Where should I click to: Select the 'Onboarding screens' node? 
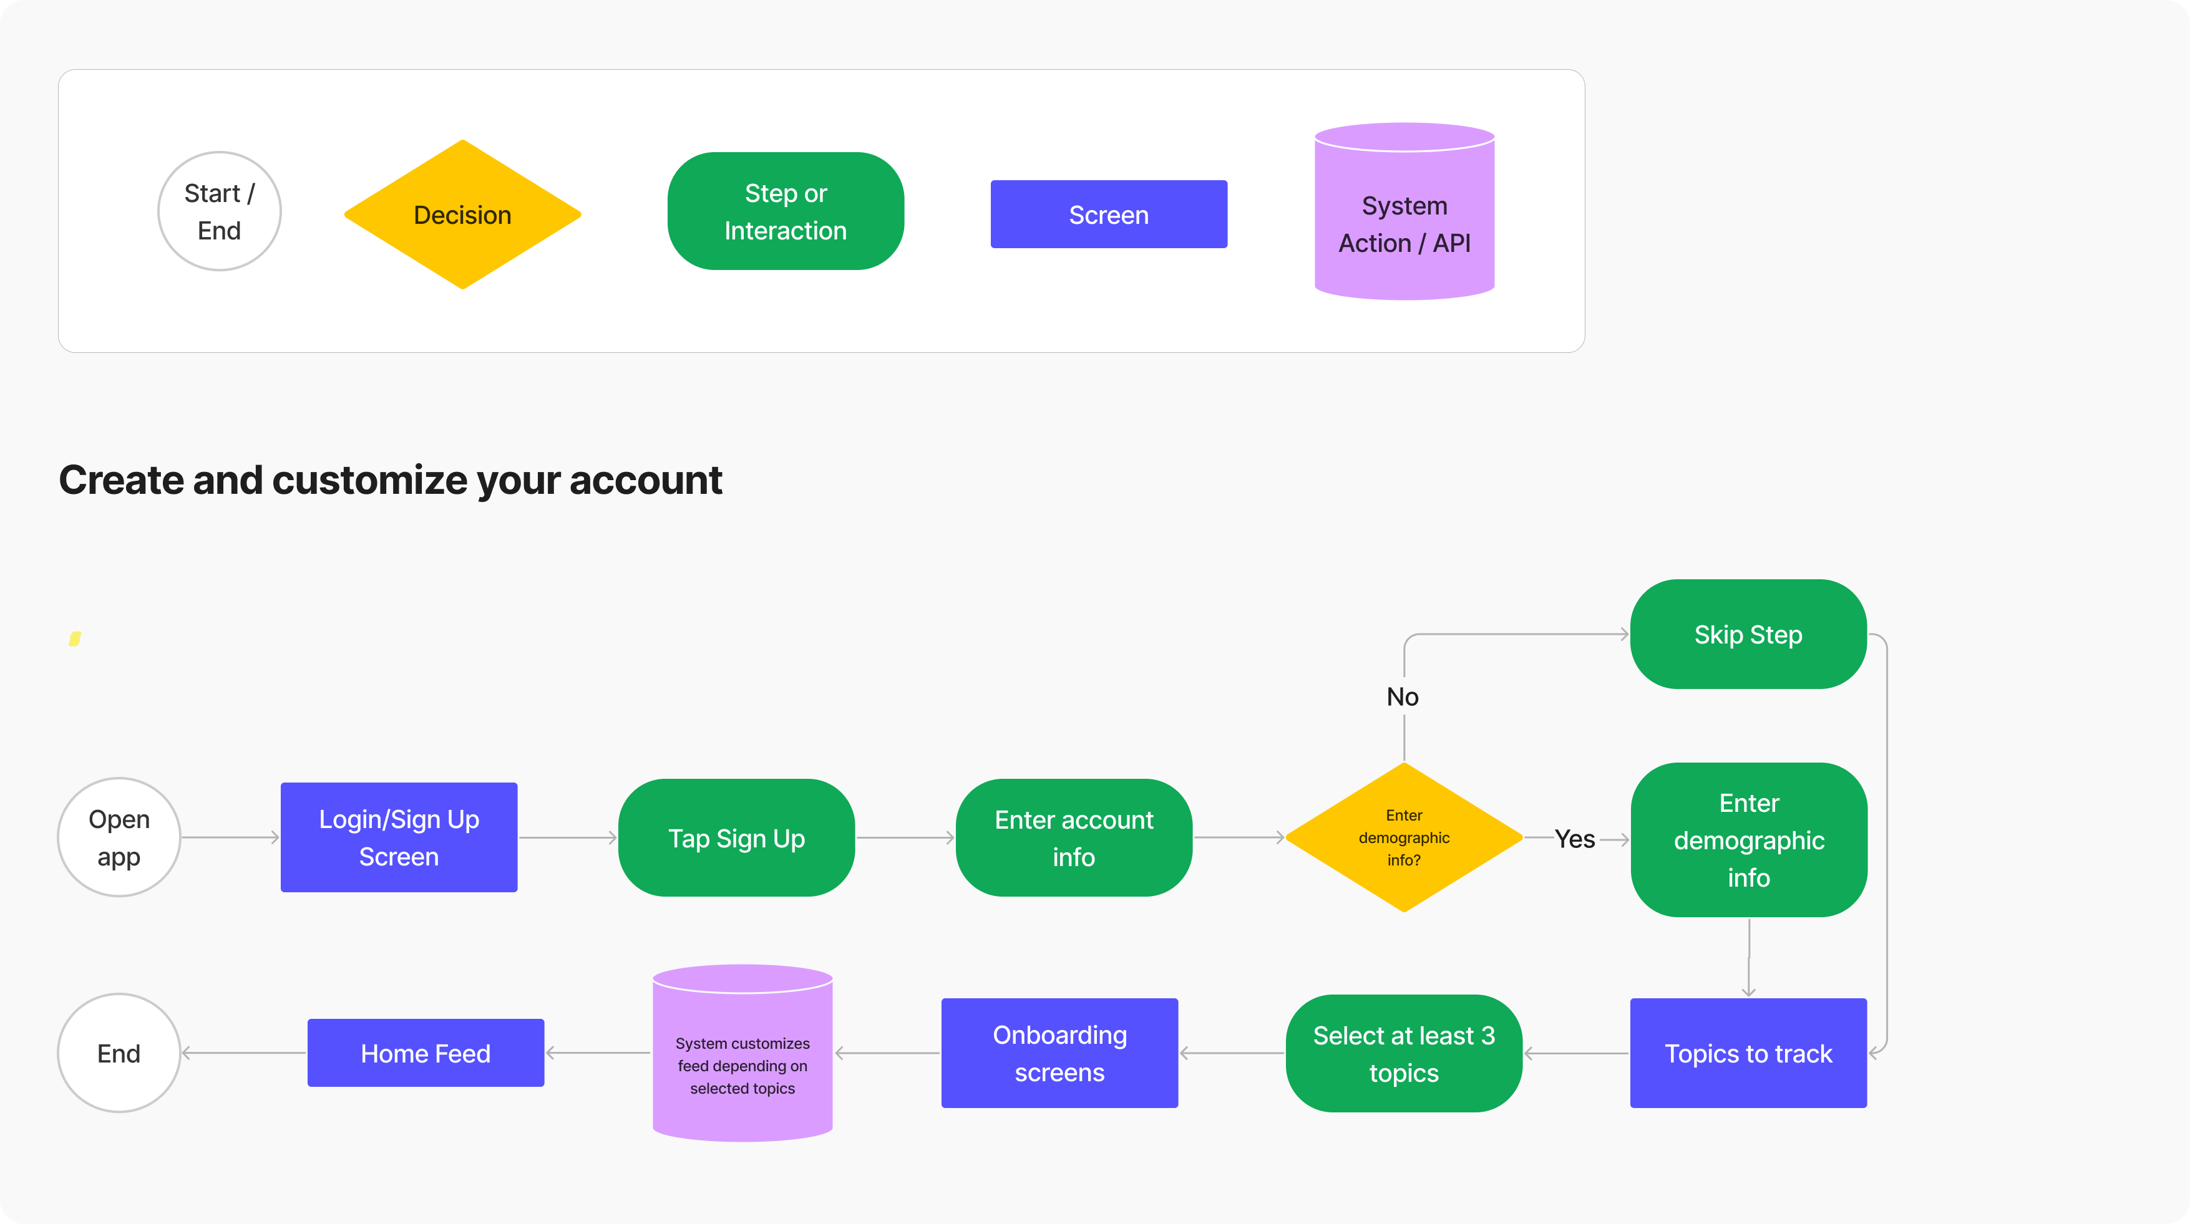point(1059,1053)
